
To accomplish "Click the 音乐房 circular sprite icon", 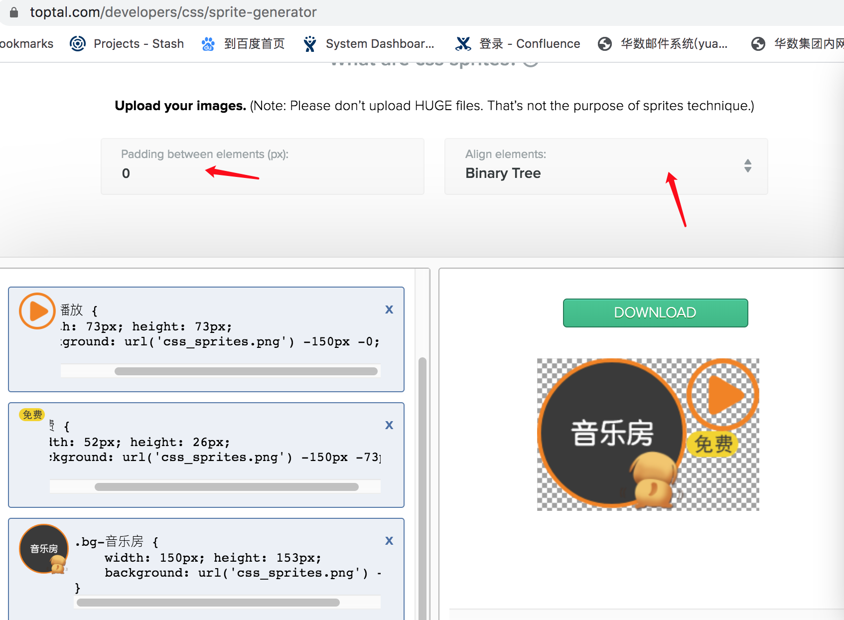I will coord(43,548).
